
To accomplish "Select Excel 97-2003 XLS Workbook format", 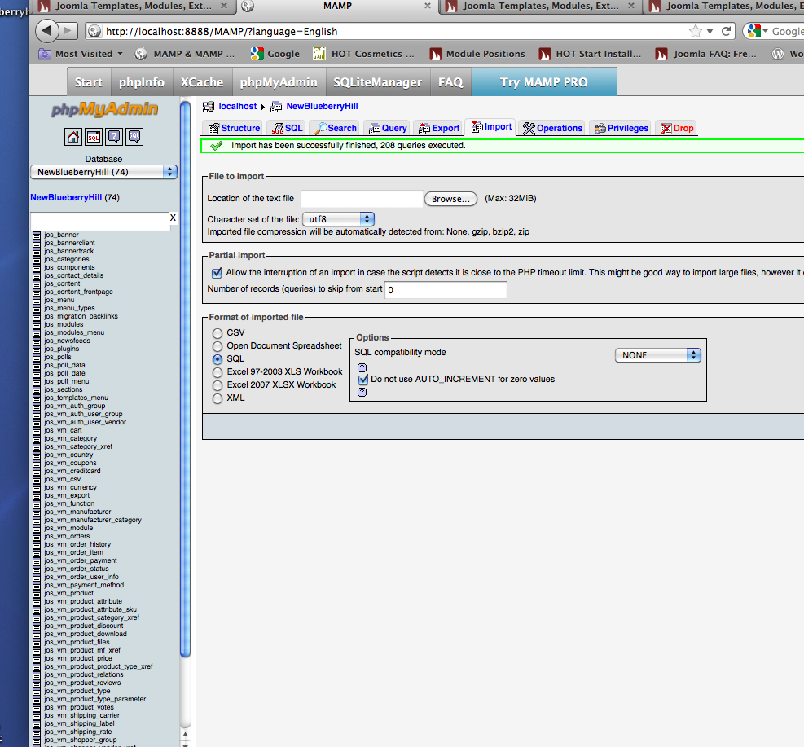I will (217, 372).
